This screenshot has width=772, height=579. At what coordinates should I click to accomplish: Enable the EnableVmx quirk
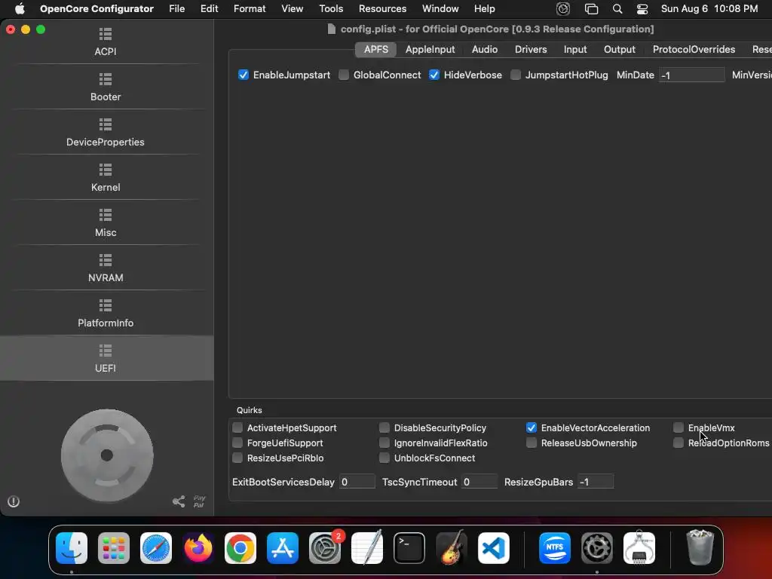pyautogui.click(x=679, y=427)
